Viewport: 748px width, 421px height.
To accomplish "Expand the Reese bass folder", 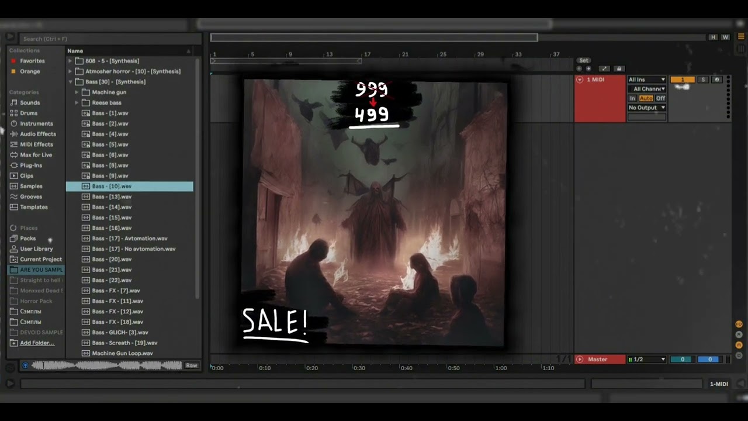I will (77, 103).
